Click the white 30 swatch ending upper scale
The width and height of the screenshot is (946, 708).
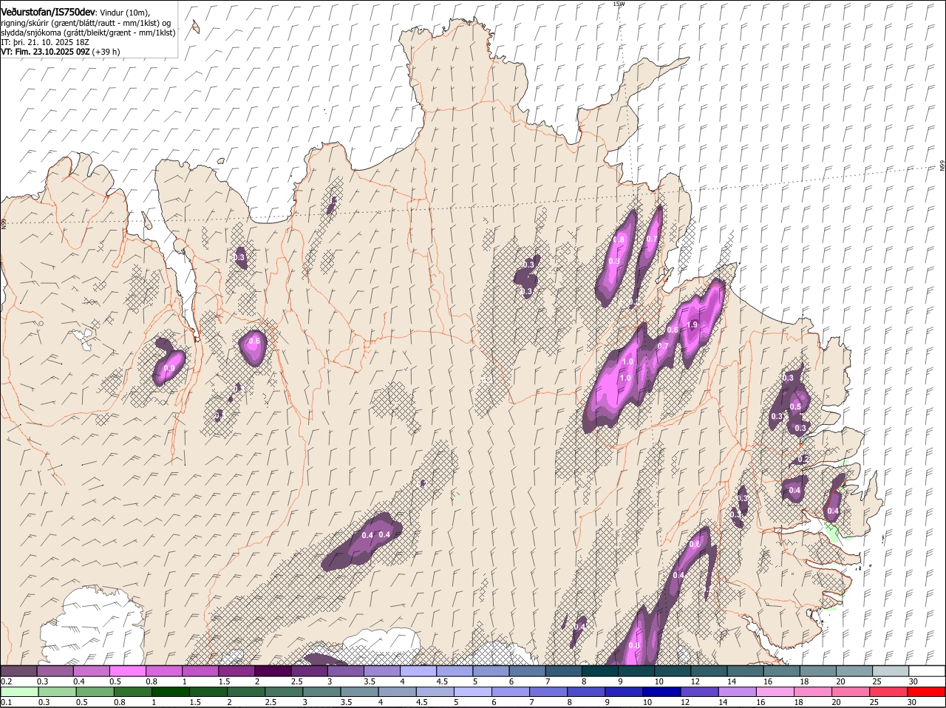click(926, 671)
